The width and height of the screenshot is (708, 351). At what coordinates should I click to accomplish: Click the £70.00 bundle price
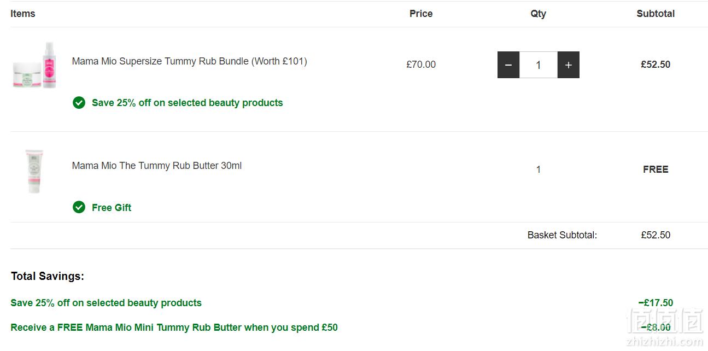pyautogui.click(x=421, y=65)
